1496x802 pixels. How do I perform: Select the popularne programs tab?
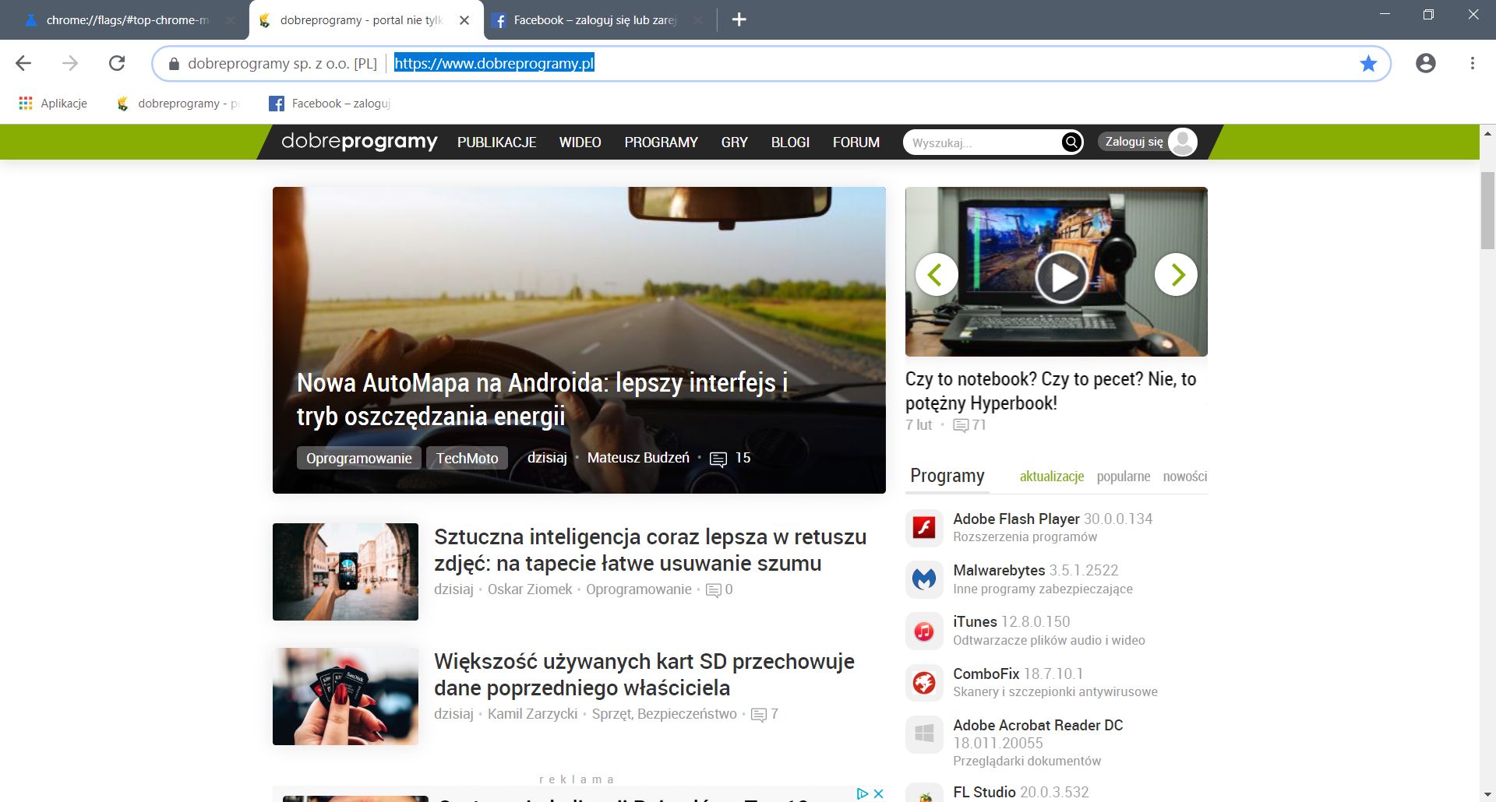[1124, 477]
